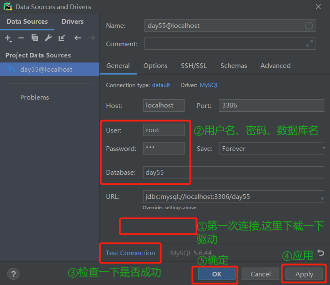The image size is (330, 285).
Task: Open the Advanced tab
Action: 275,66
